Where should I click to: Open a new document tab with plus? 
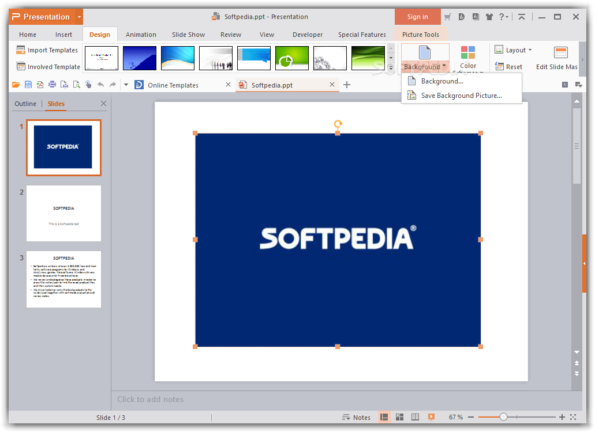click(346, 85)
